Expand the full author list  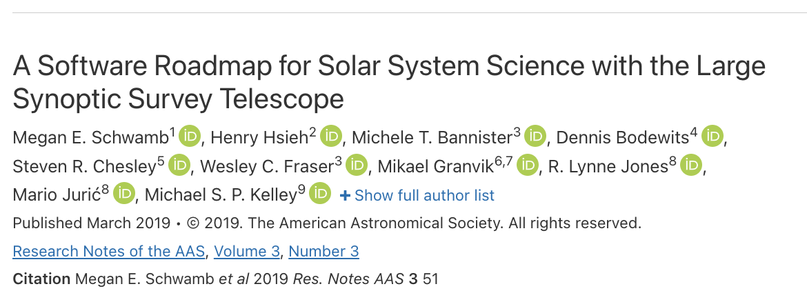[x=417, y=196]
